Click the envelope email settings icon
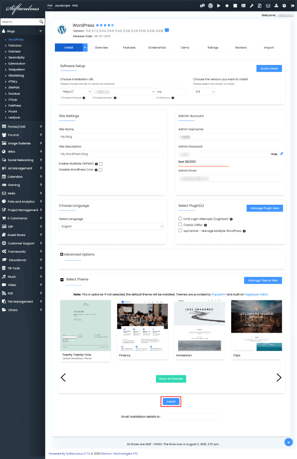The image size is (297, 459). click(268, 5)
